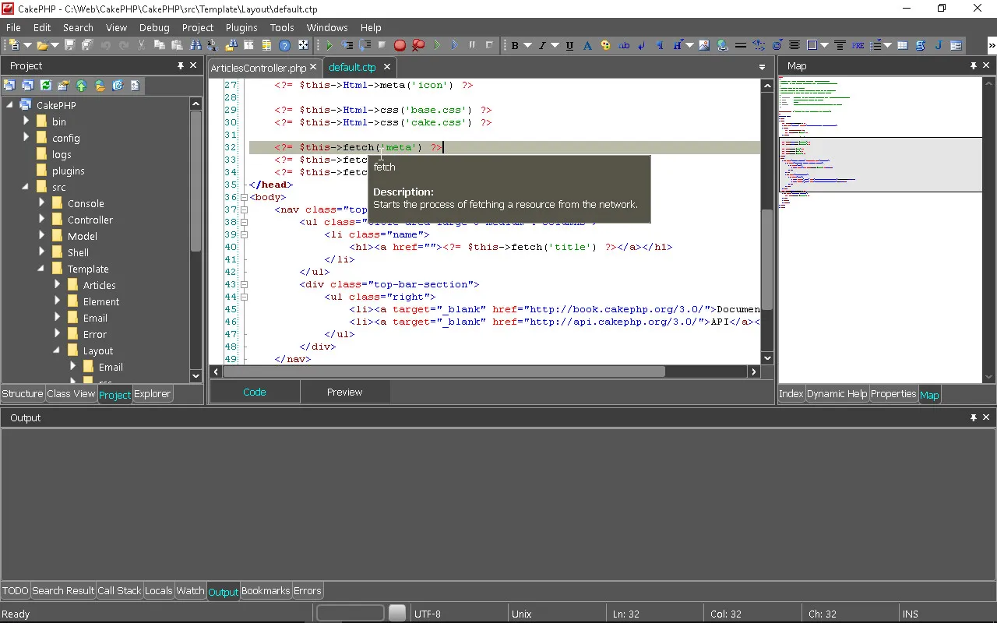997x623 pixels.
Task: Collapse the nav code block on line 37
Action: pyautogui.click(x=244, y=209)
